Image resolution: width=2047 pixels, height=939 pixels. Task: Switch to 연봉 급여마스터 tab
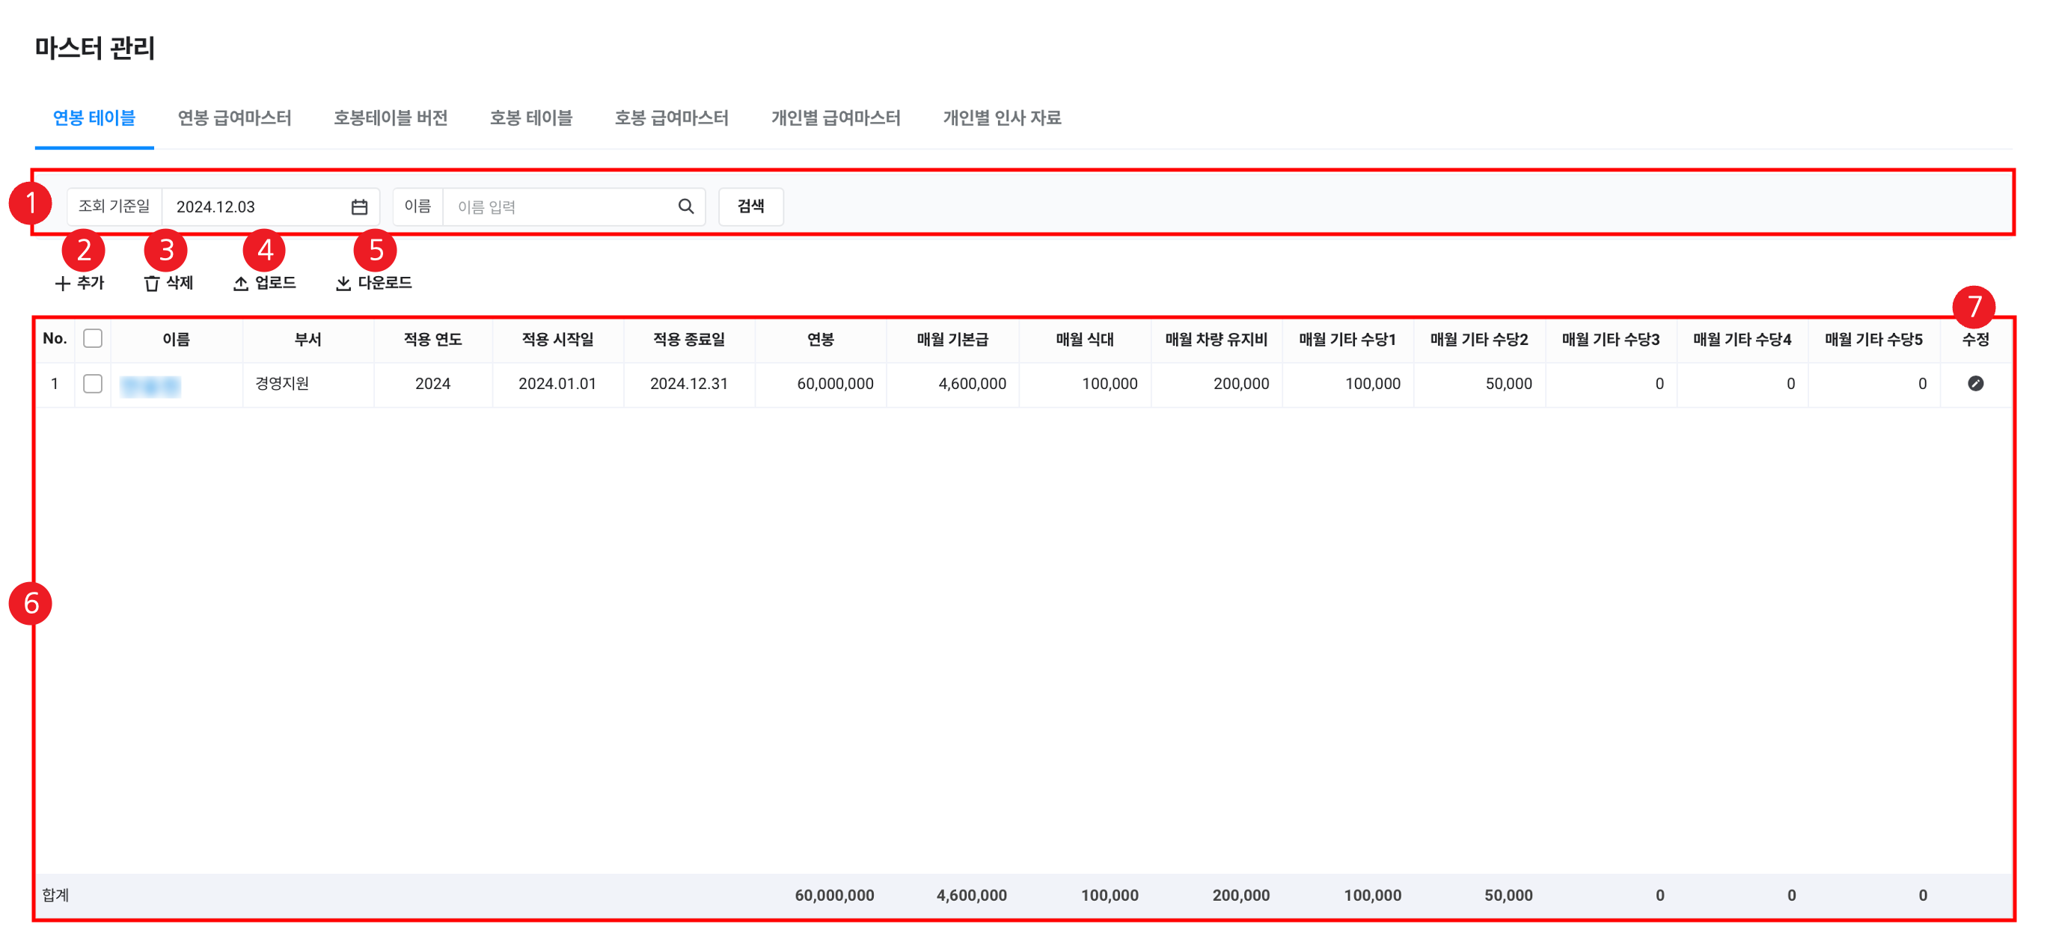pyautogui.click(x=234, y=118)
